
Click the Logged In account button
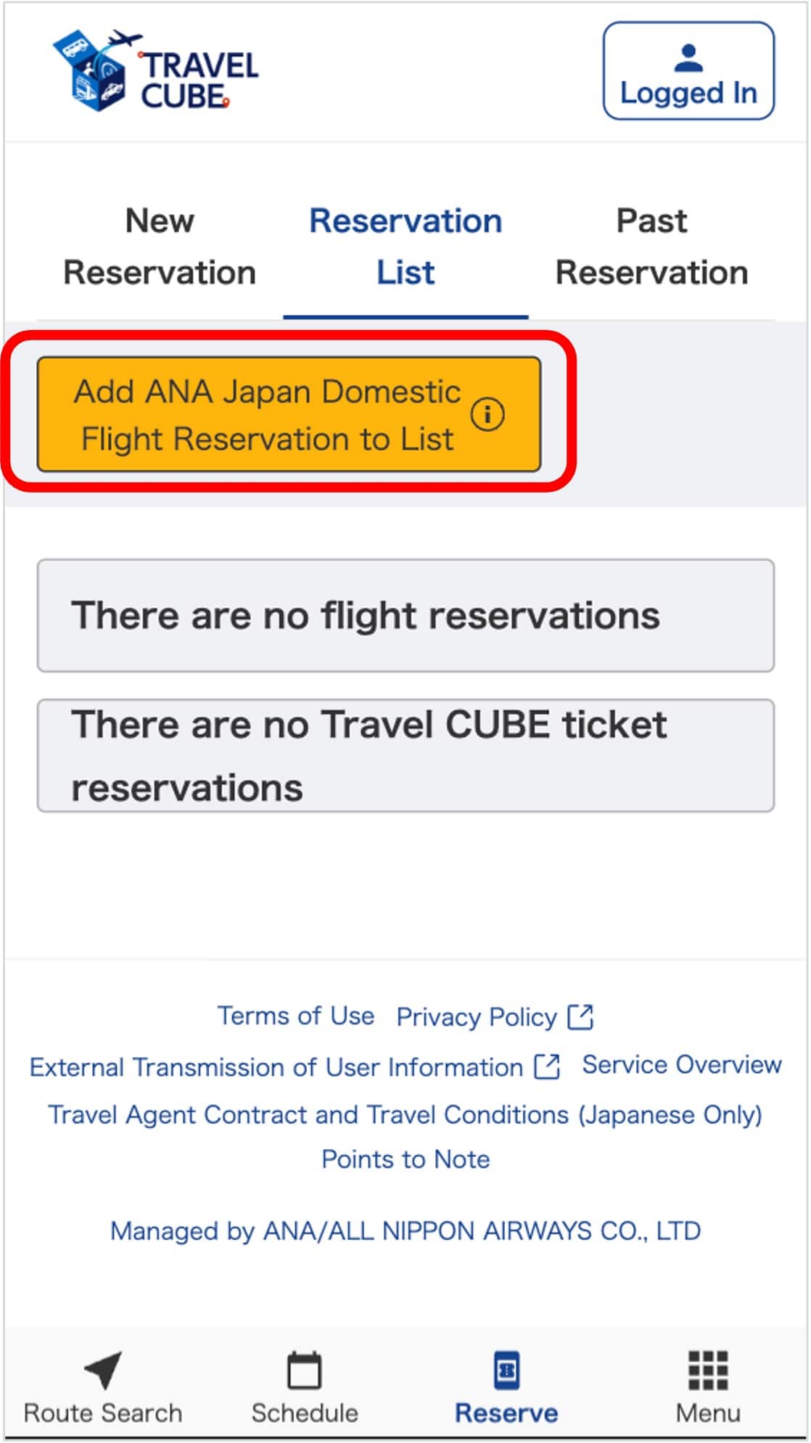(x=688, y=71)
